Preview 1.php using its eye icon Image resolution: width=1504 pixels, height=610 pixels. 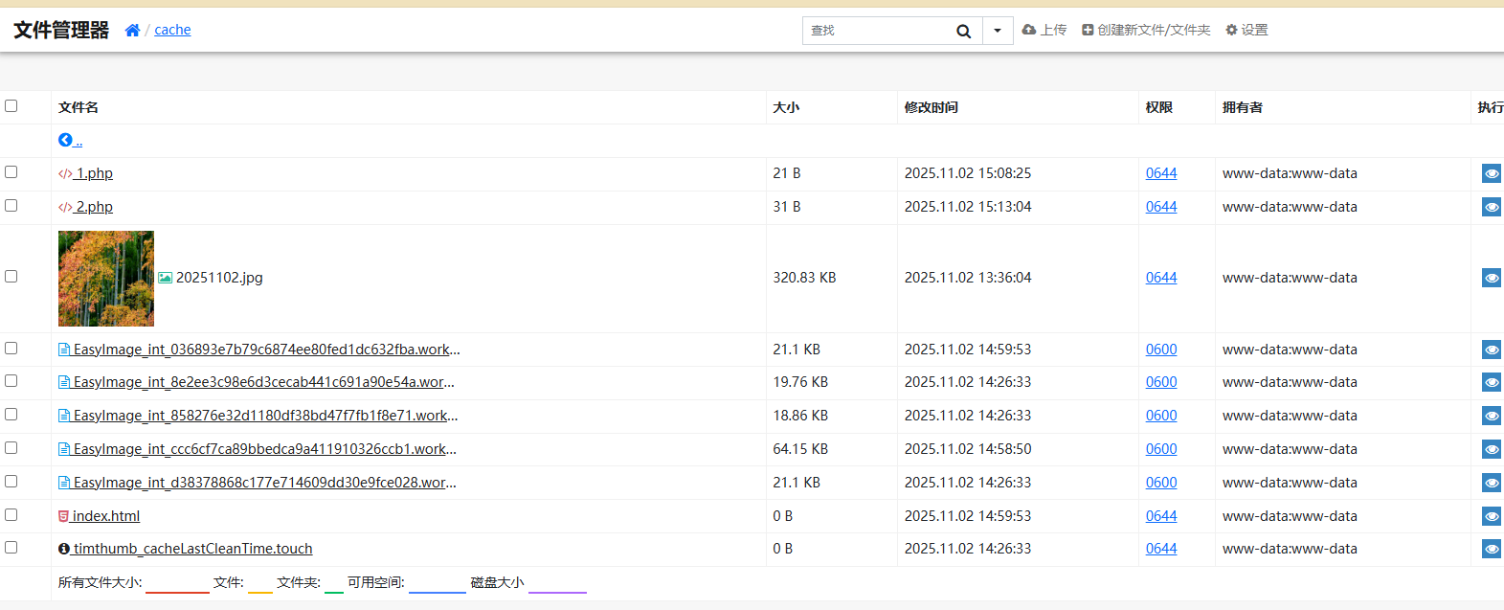[x=1491, y=173]
